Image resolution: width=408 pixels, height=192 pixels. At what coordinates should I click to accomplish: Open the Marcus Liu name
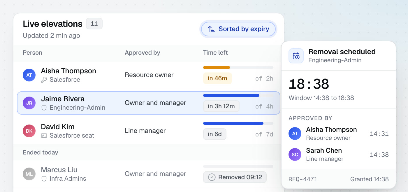tap(59, 170)
